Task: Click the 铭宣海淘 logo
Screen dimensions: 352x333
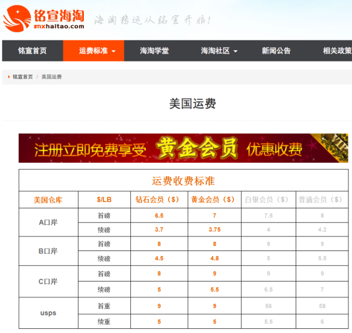Action: pyautogui.click(x=44, y=19)
